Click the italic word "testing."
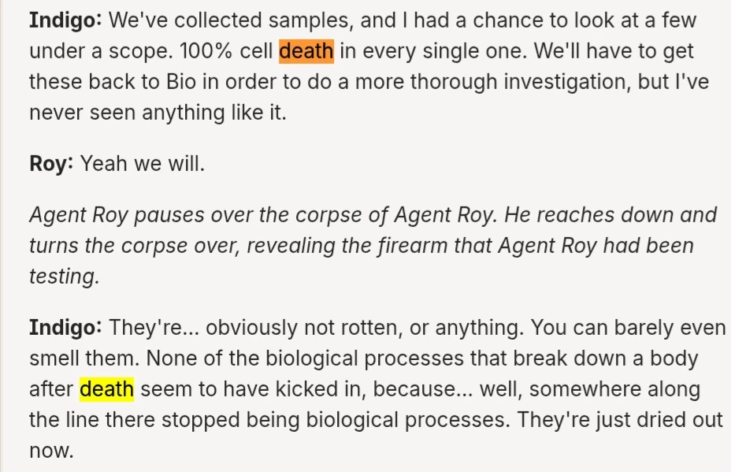The height and width of the screenshot is (472, 731). coord(65,277)
